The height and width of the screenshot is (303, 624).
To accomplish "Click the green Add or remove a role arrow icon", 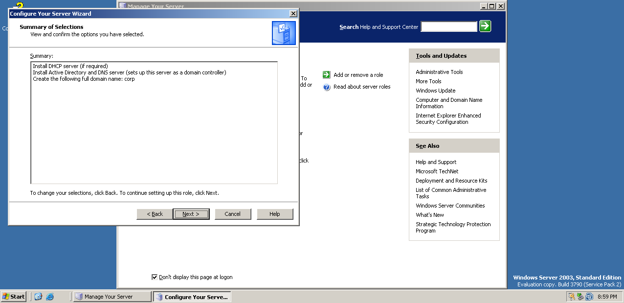I will pos(327,75).
